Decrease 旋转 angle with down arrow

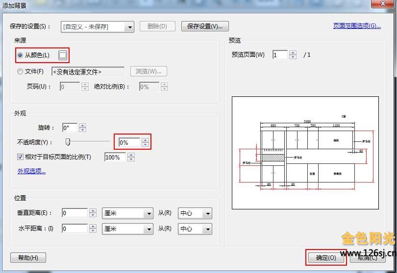pos(82,130)
